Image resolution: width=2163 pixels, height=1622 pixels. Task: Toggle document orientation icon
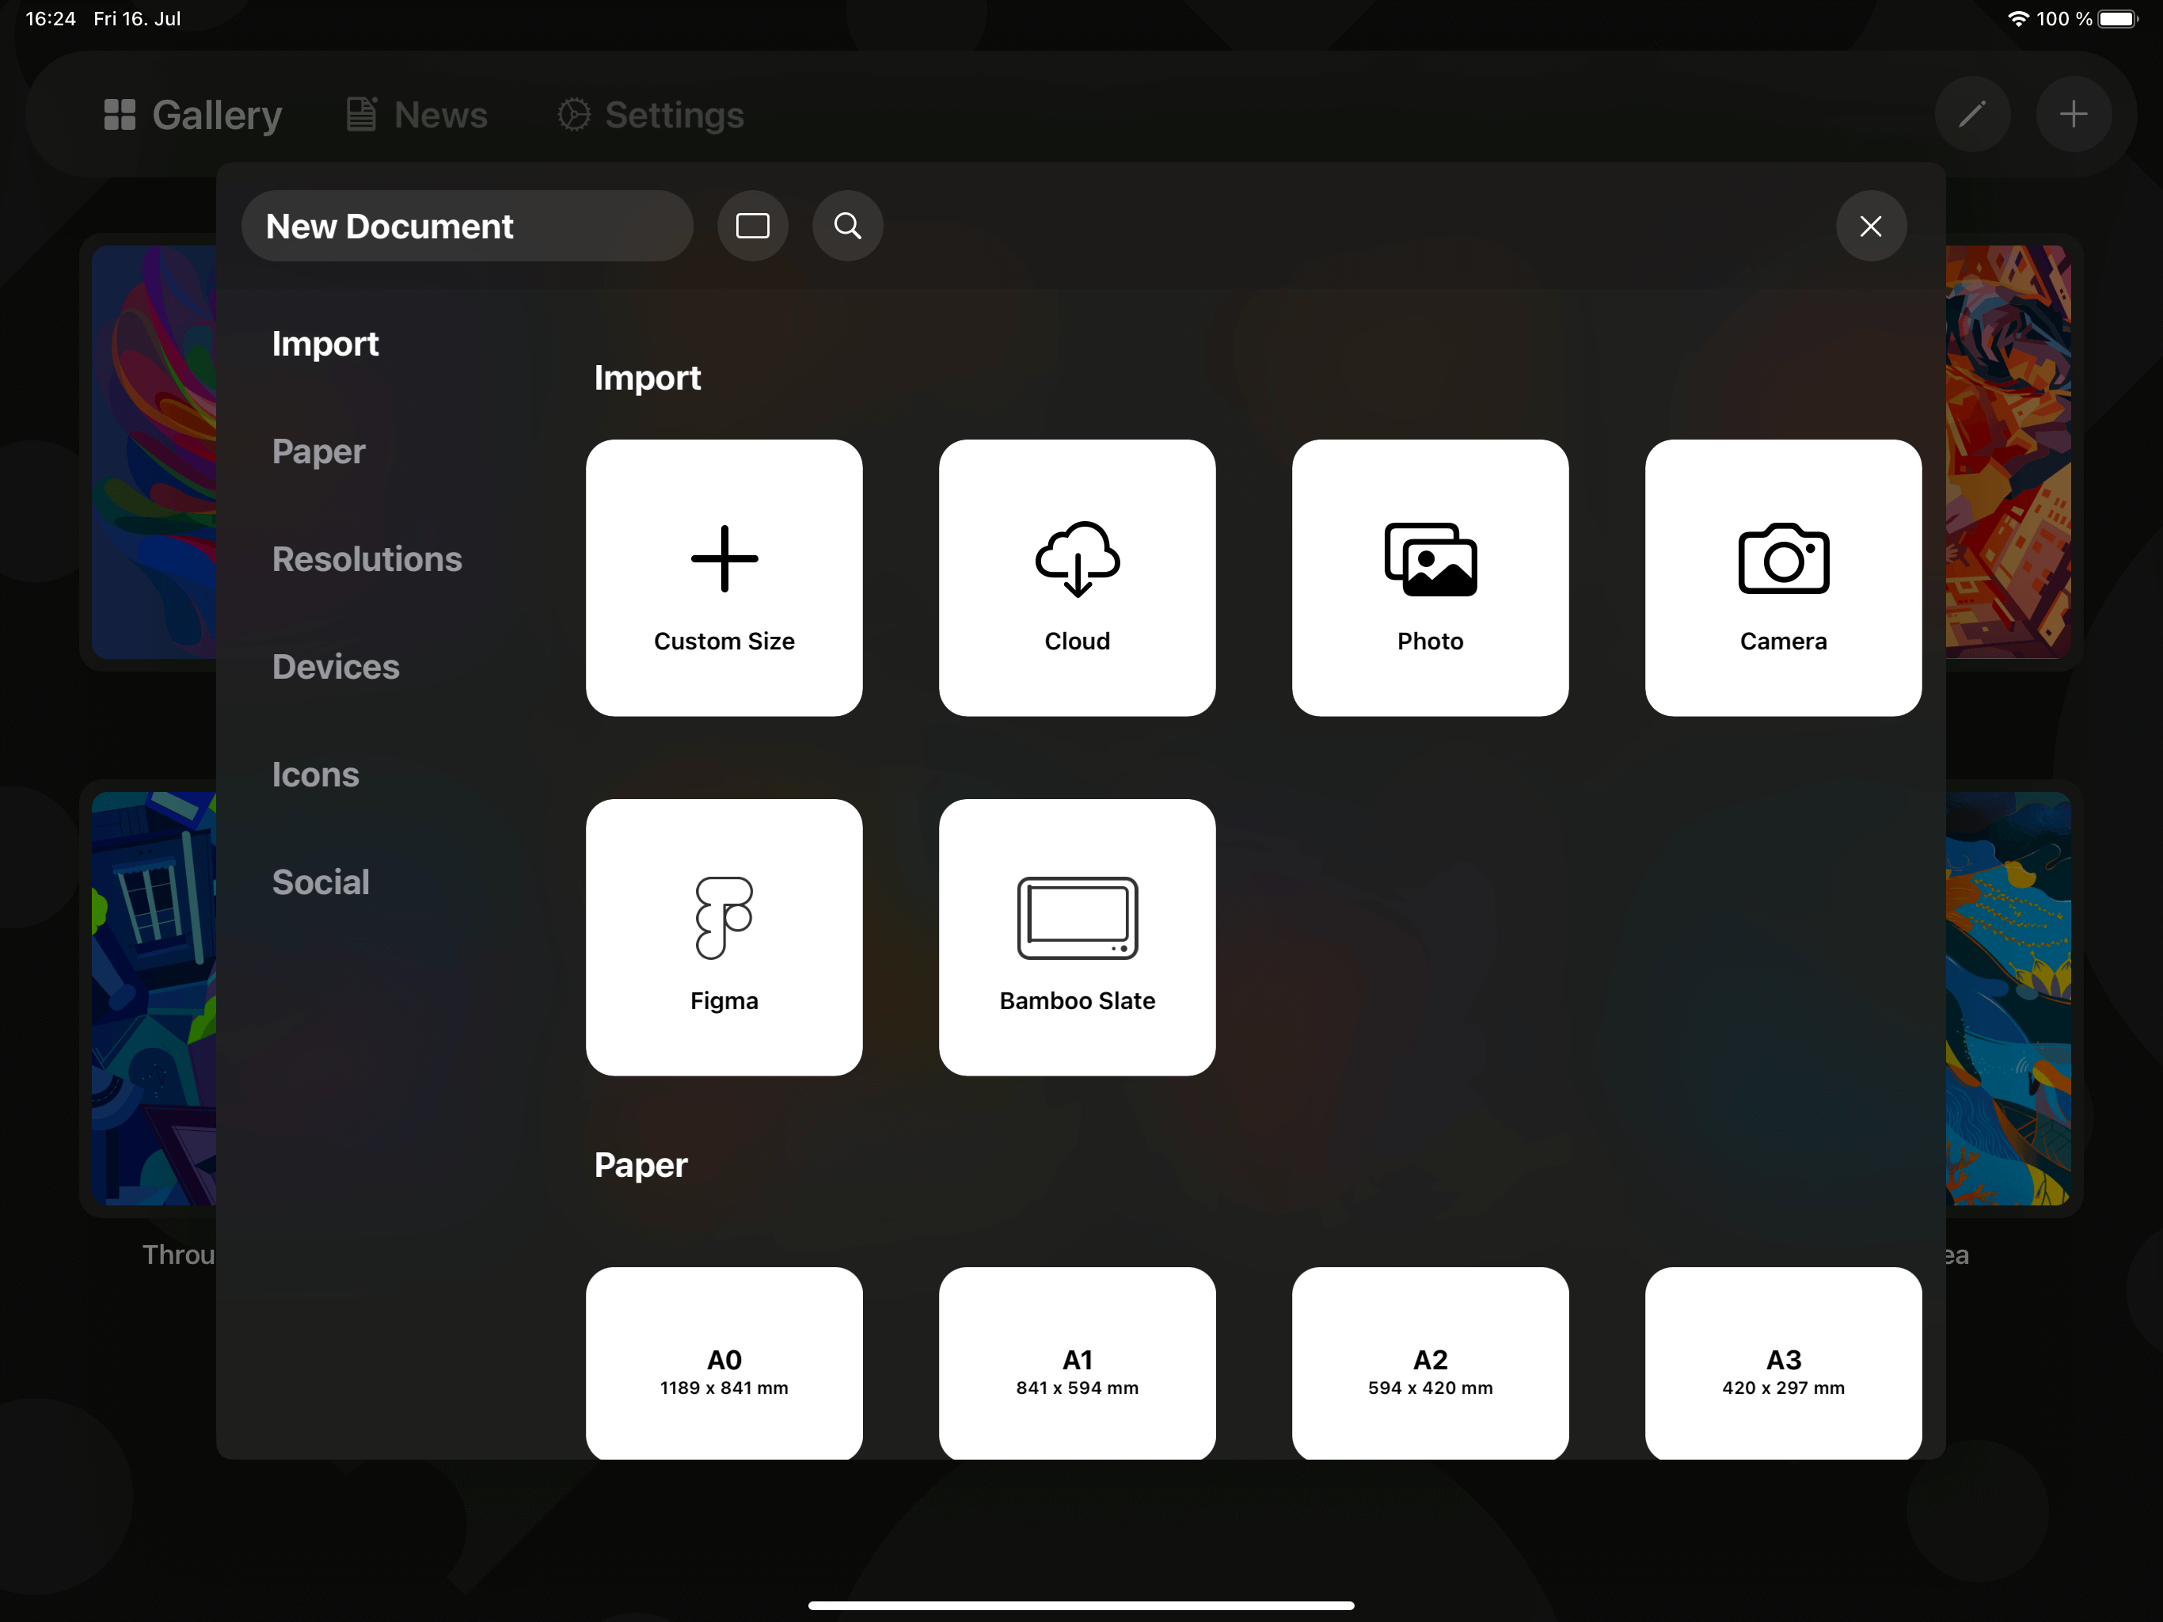click(753, 226)
